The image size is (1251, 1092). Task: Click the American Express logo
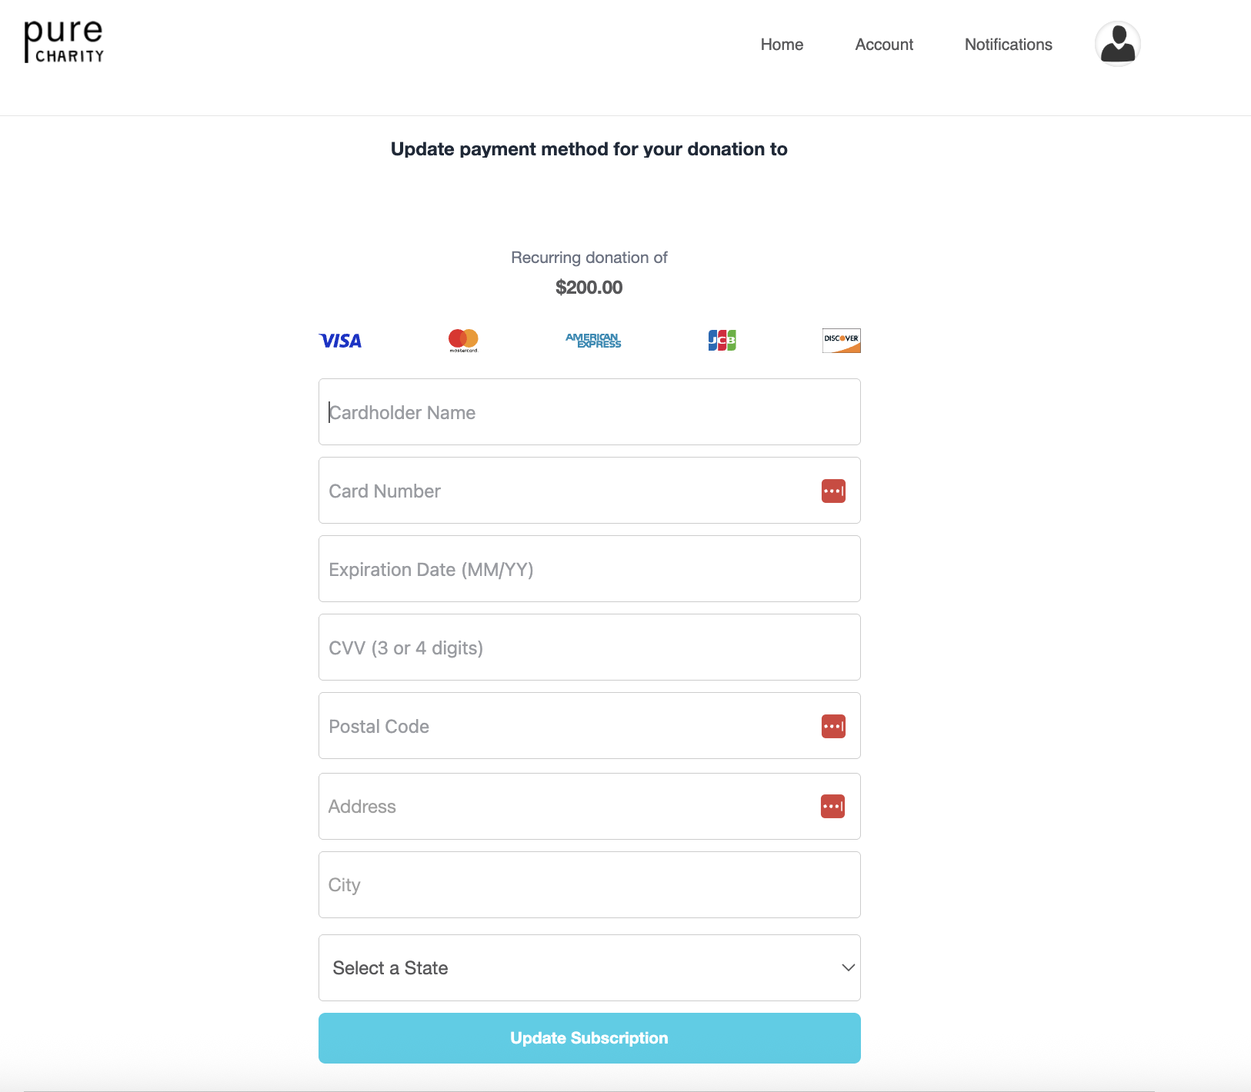[x=593, y=341]
